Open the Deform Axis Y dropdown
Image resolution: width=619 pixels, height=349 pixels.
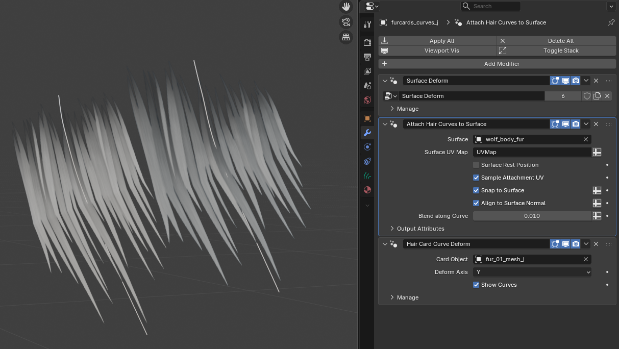point(532,272)
